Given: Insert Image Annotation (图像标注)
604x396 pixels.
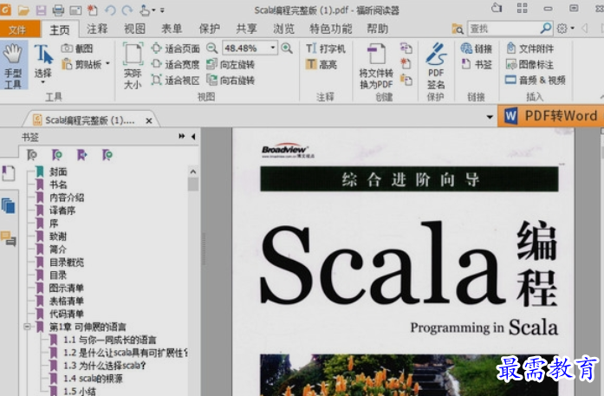Looking at the screenshot, I should coord(530,64).
